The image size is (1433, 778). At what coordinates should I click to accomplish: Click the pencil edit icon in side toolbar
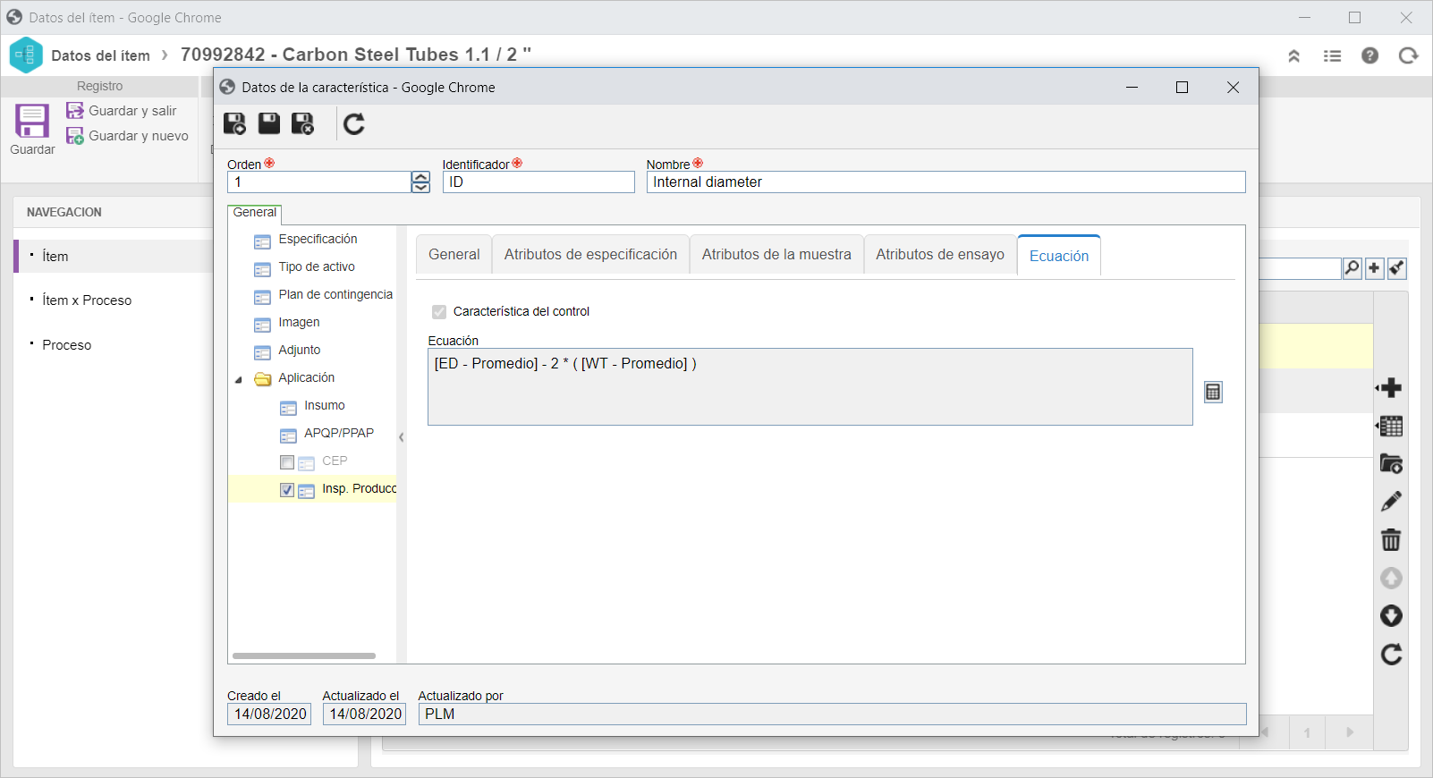tap(1391, 502)
